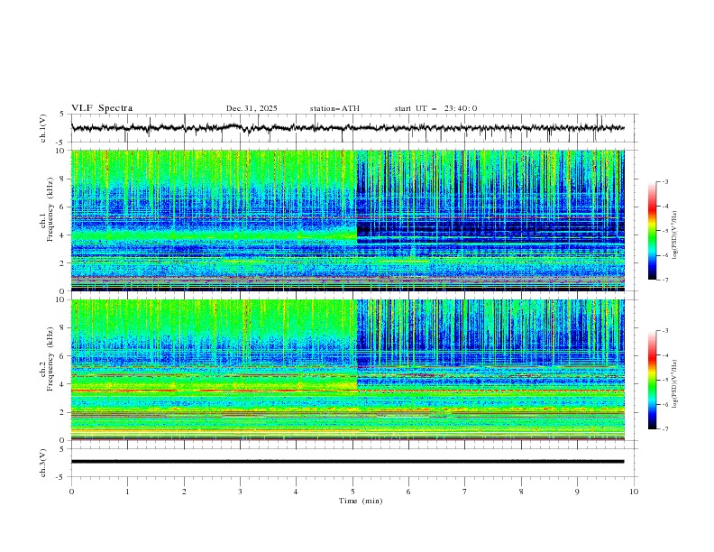Click the "-7" tick on ch.1 colorbar

point(664,280)
